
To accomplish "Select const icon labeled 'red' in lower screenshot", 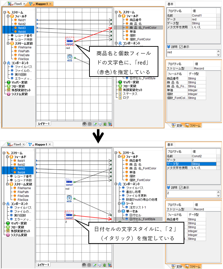I will coord(69,182).
